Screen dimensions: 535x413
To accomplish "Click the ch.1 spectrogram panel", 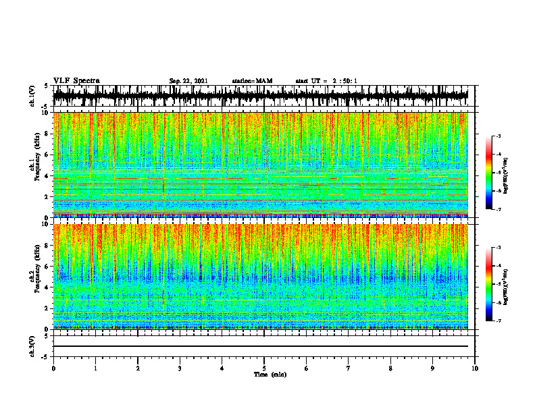I will click(261, 165).
